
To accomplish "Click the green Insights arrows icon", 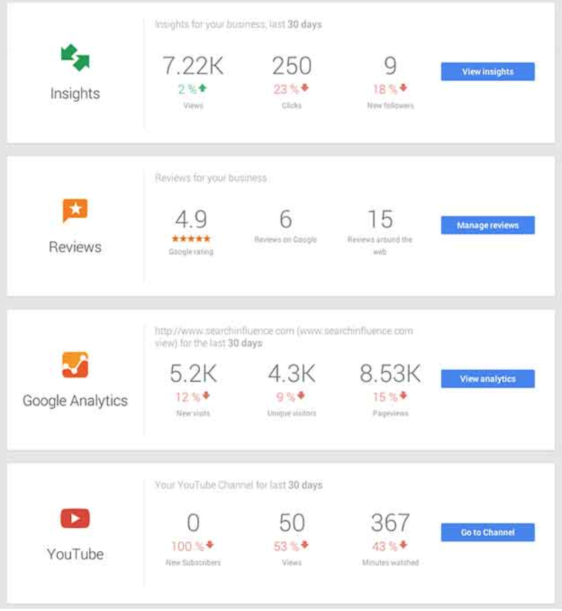I will [x=75, y=57].
